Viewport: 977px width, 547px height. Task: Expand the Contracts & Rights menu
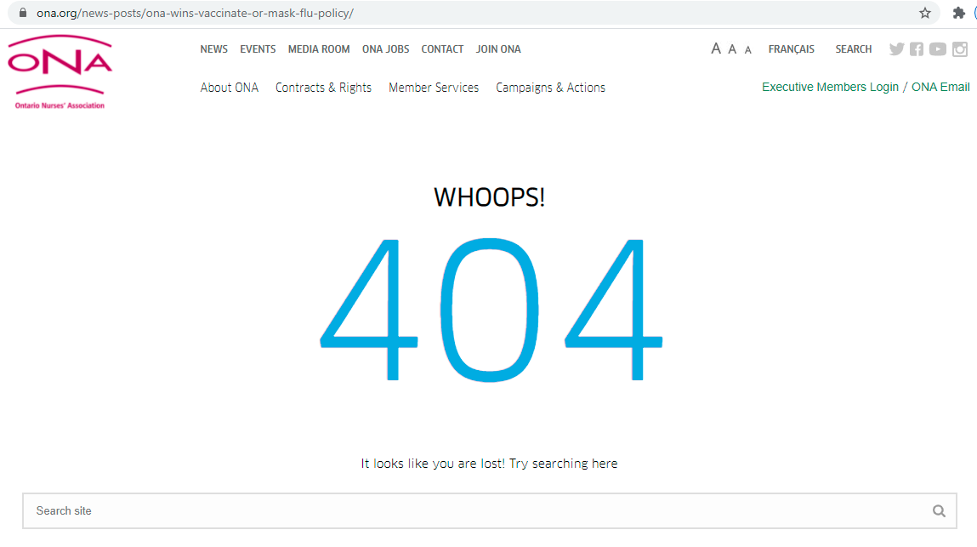click(x=323, y=88)
